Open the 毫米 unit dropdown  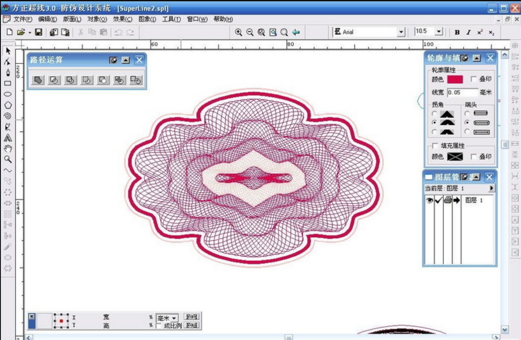coord(174,318)
